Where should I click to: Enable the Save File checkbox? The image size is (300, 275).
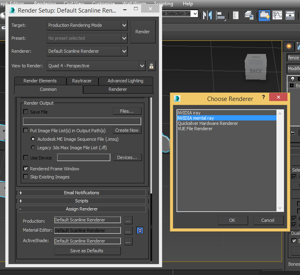pyautogui.click(x=26, y=112)
